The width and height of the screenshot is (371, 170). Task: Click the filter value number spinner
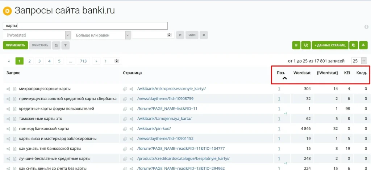tap(169, 35)
